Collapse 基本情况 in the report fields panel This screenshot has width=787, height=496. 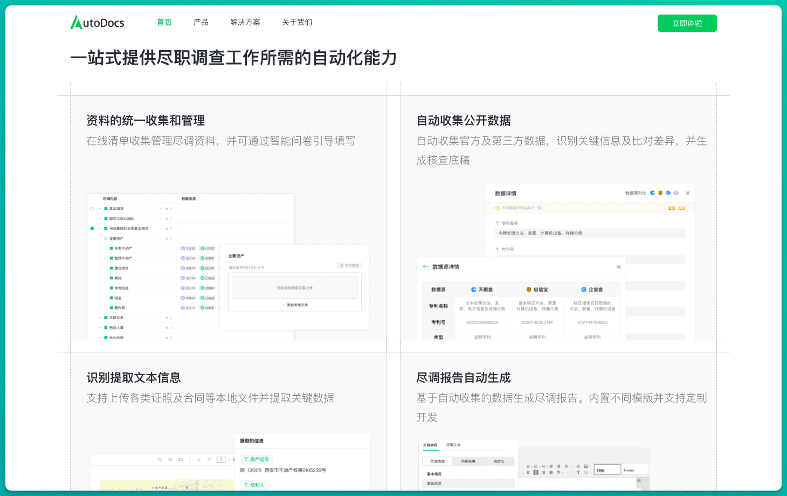pos(424,474)
